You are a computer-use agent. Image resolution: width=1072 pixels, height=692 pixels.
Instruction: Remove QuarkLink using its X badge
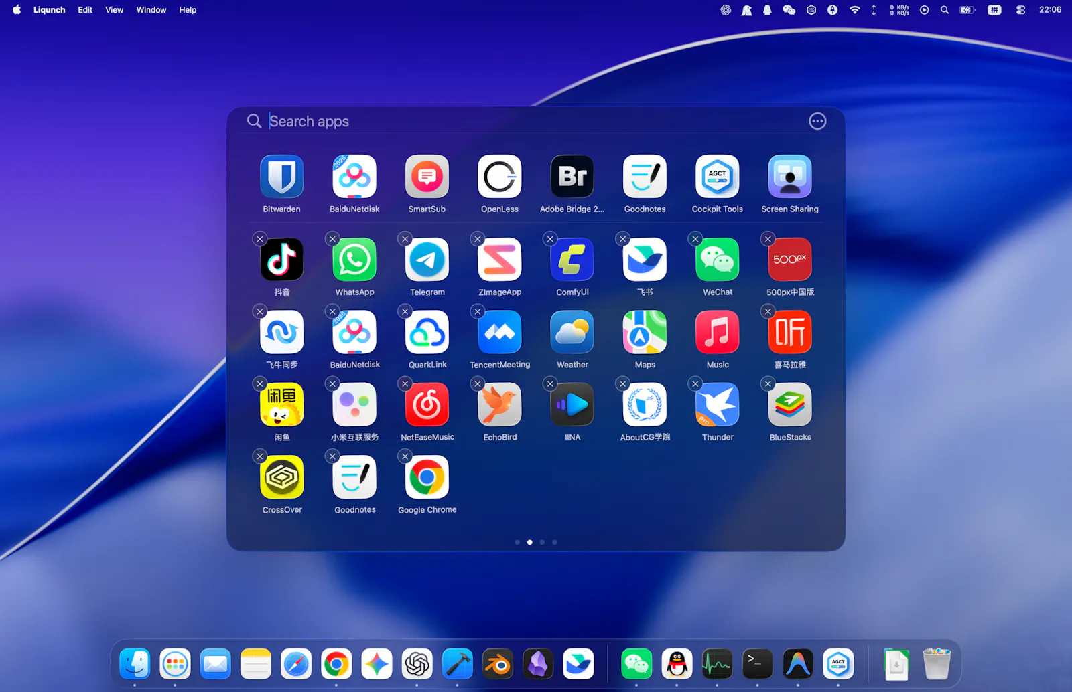[405, 311]
